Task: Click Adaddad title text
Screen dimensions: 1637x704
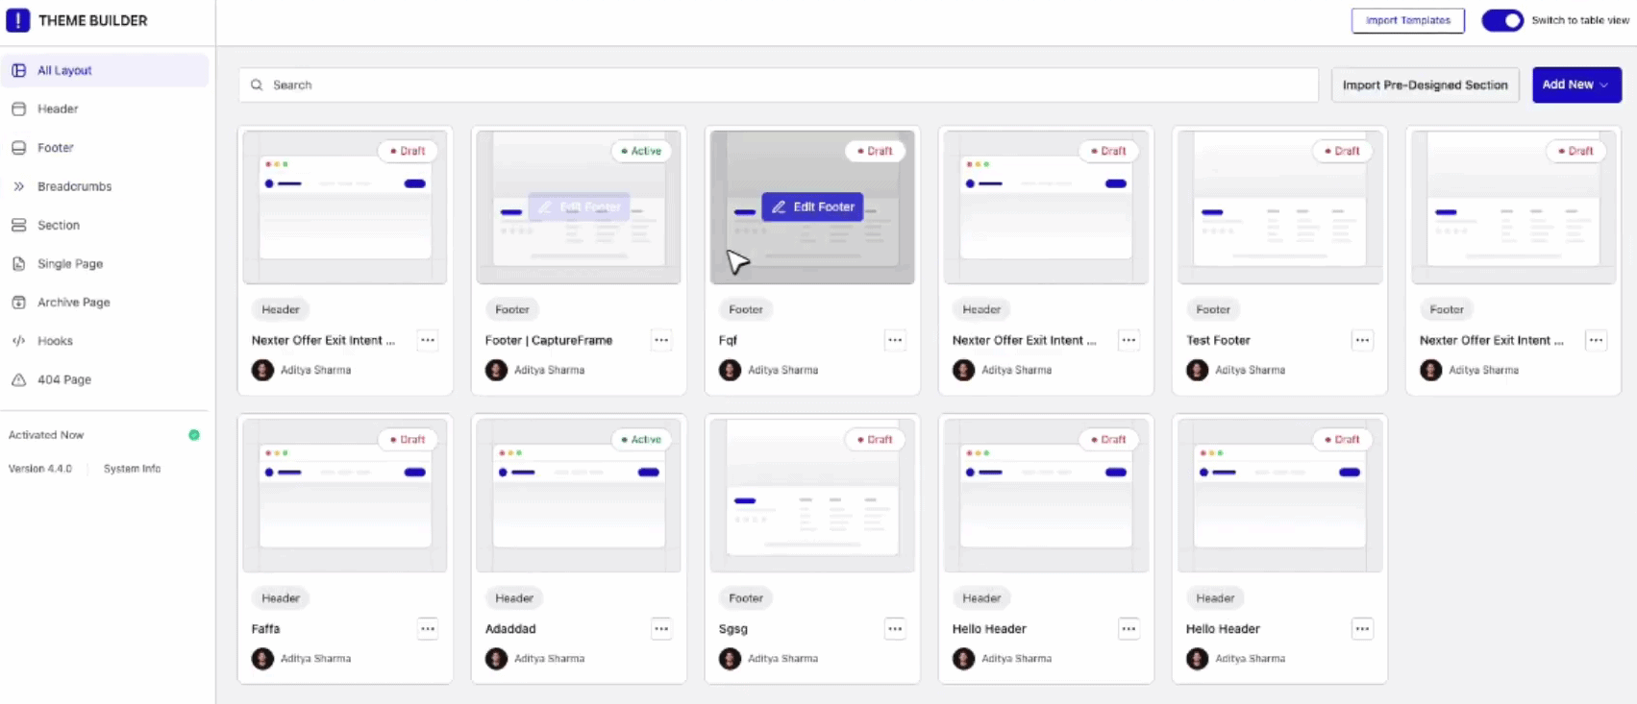Action: 510,629
